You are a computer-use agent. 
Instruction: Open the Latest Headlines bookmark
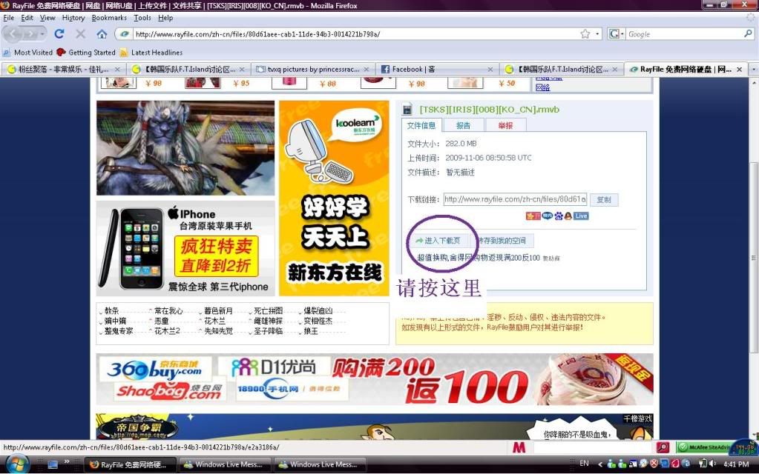click(157, 53)
